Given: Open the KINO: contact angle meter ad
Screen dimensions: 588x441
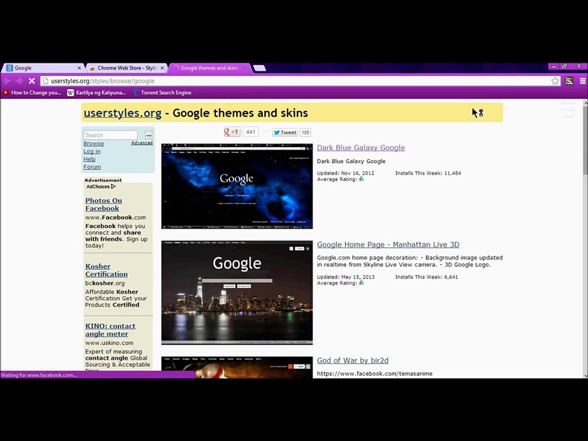Looking at the screenshot, I should (x=110, y=330).
